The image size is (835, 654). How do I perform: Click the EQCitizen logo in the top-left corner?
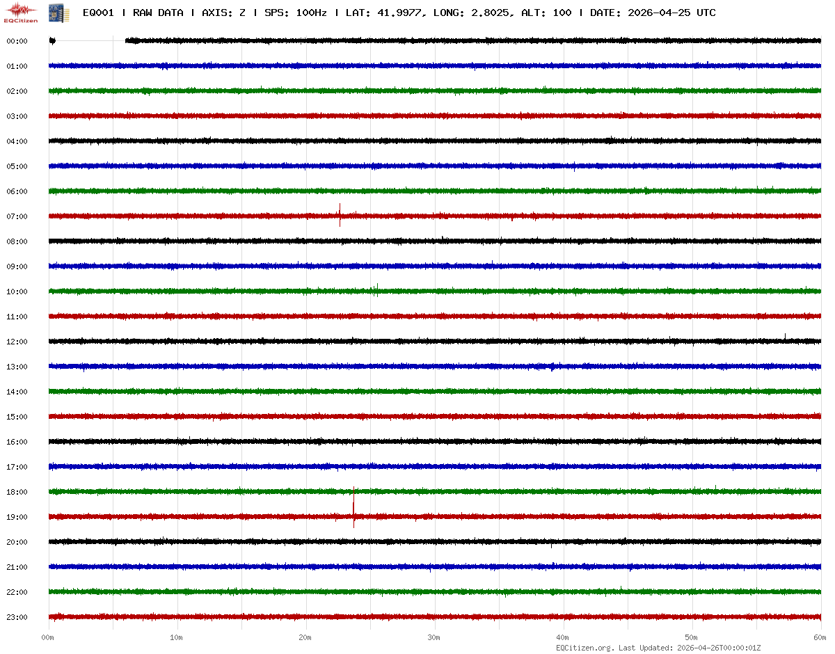click(x=21, y=13)
